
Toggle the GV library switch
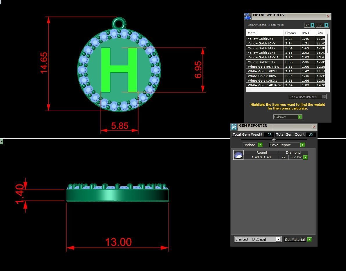coord(309,25)
